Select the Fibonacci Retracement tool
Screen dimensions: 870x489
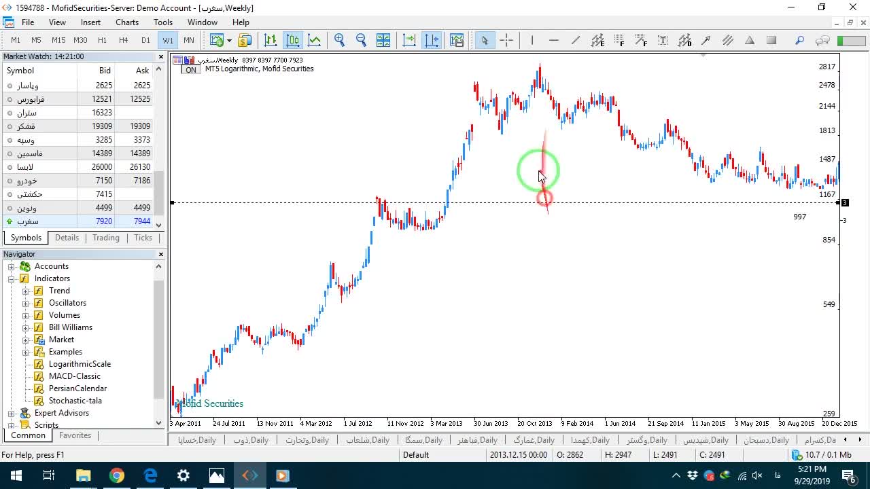tap(619, 40)
